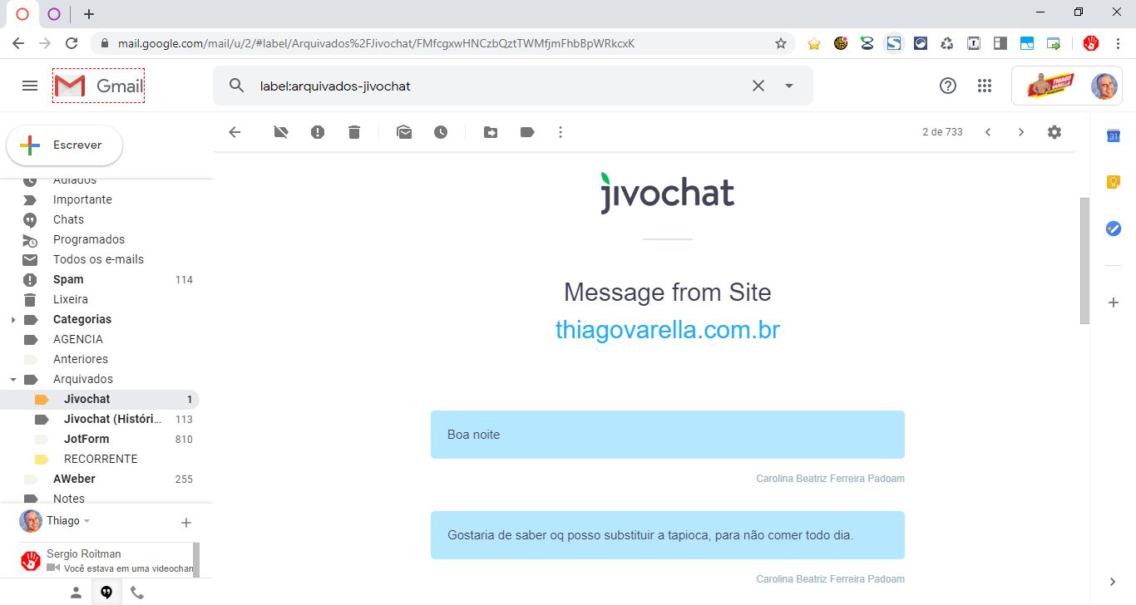Open the three-dot More actions menu

coord(561,132)
